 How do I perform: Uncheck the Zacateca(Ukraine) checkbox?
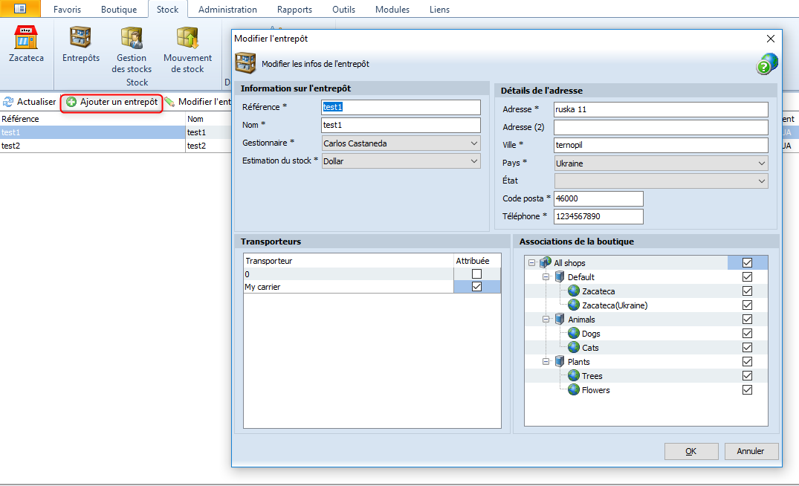coord(747,305)
